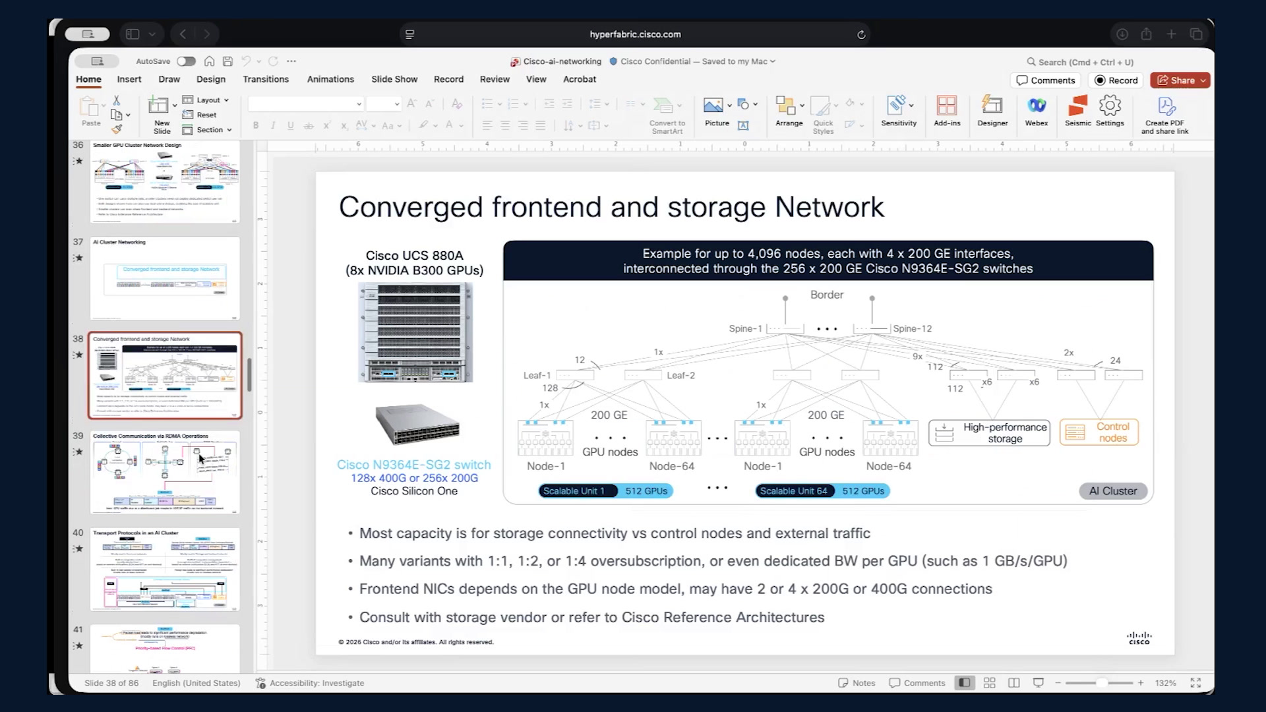Click the Search field in title bar
Screen dimensions: 1266x712
coord(1081,62)
